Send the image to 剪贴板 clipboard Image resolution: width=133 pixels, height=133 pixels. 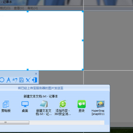coord(6,107)
